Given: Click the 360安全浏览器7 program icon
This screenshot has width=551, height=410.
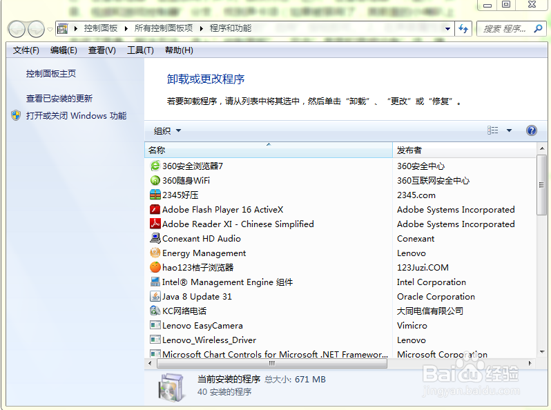Looking at the screenshot, I should coord(155,166).
